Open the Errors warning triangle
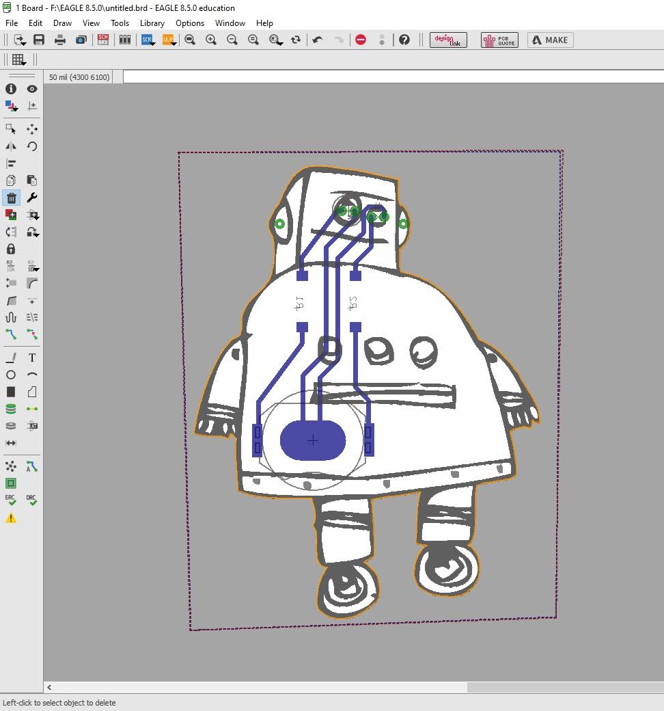The width and height of the screenshot is (664, 711). tap(11, 518)
